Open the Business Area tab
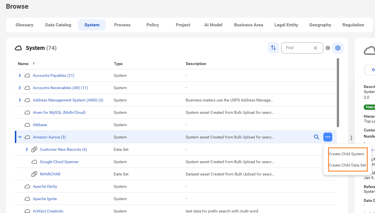The image size is (375, 213). [x=249, y=25]
